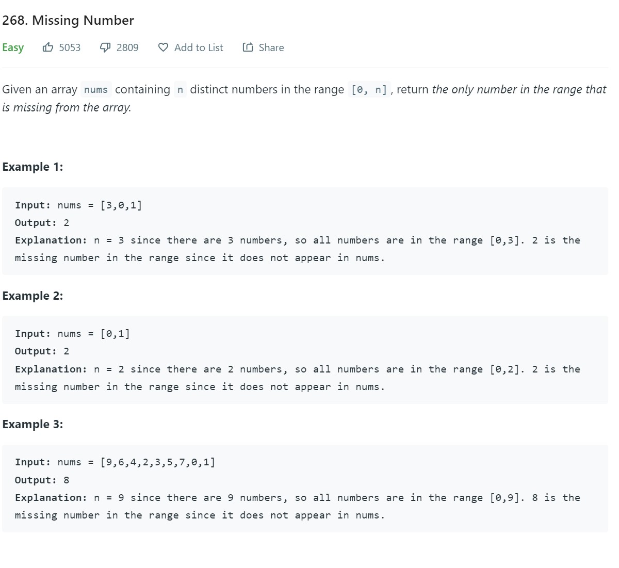
Task: Click the "Example 3:" heading
Action: (x=32, y=424)
